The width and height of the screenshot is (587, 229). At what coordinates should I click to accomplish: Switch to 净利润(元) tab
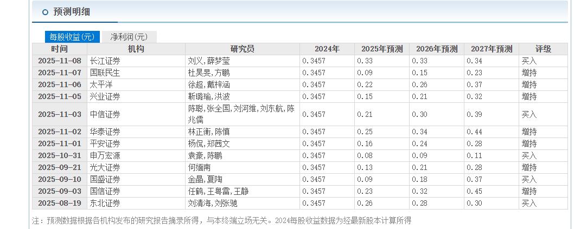pyautogui.click(x=129, y=37)
